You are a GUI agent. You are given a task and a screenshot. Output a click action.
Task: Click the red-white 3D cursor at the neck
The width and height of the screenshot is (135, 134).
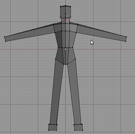[x=65, y=18]
